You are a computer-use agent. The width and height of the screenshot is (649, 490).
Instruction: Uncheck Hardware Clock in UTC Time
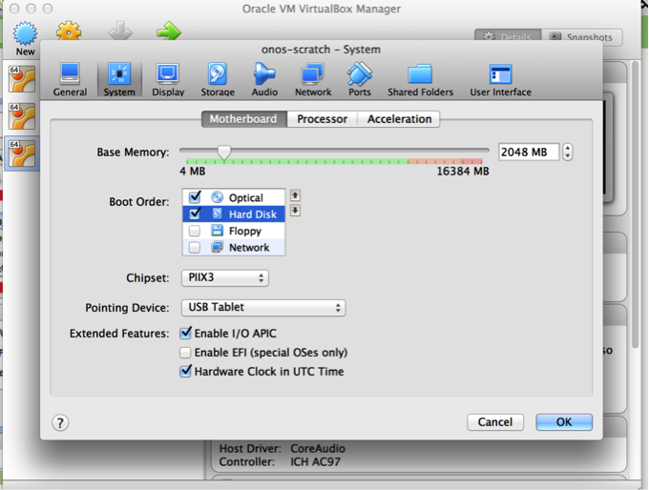click(x=186, y=372)
